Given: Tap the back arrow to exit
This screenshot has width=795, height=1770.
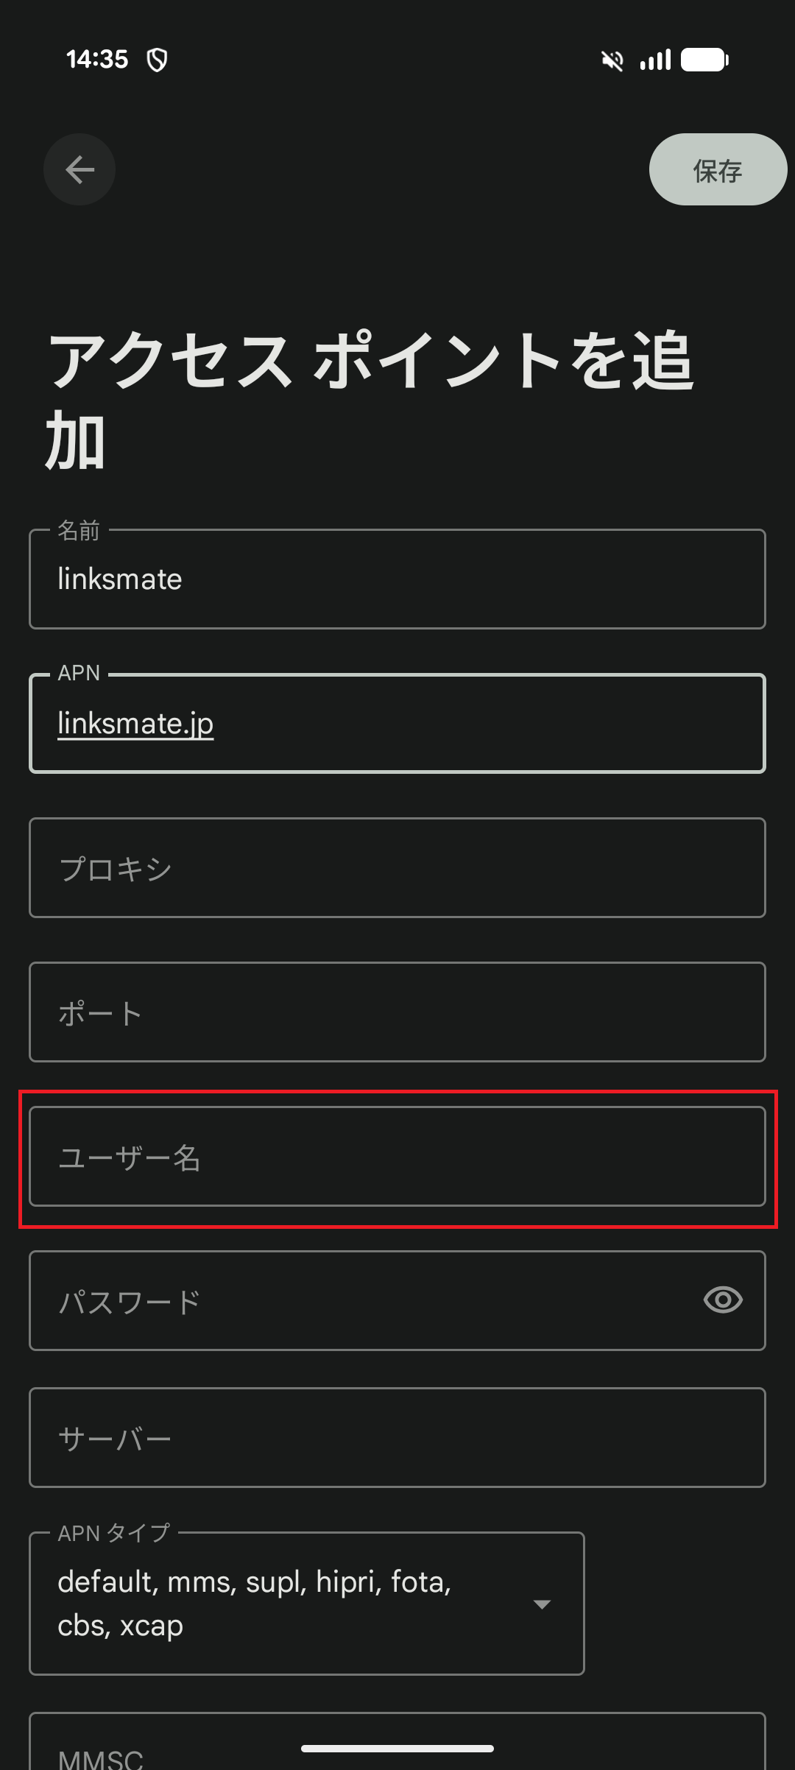Looking at the screenshot, I should coord(79,169).
